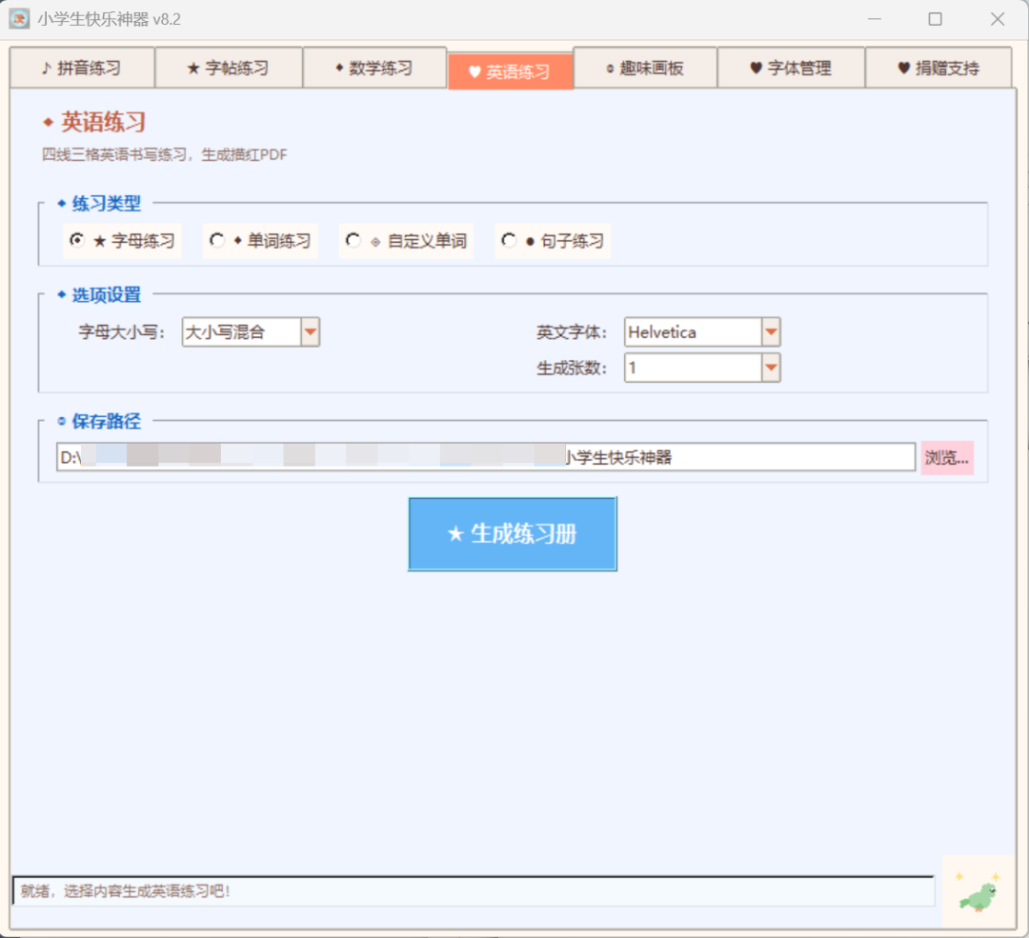Open the 字帖练习 tab
Viewport: 1029px width, 938px height.
pos(229,68)
